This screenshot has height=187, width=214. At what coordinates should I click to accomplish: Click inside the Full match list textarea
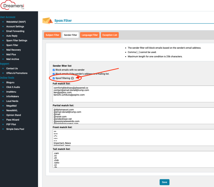click(x=133, y=94)
